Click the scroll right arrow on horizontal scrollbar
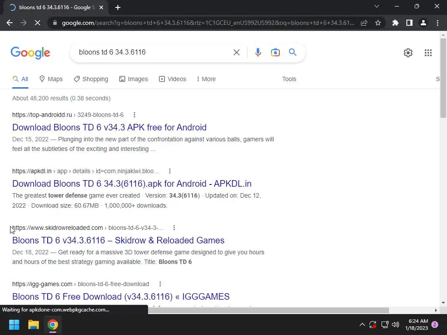Viewport: 447px width, 335px height. point(436,310)
